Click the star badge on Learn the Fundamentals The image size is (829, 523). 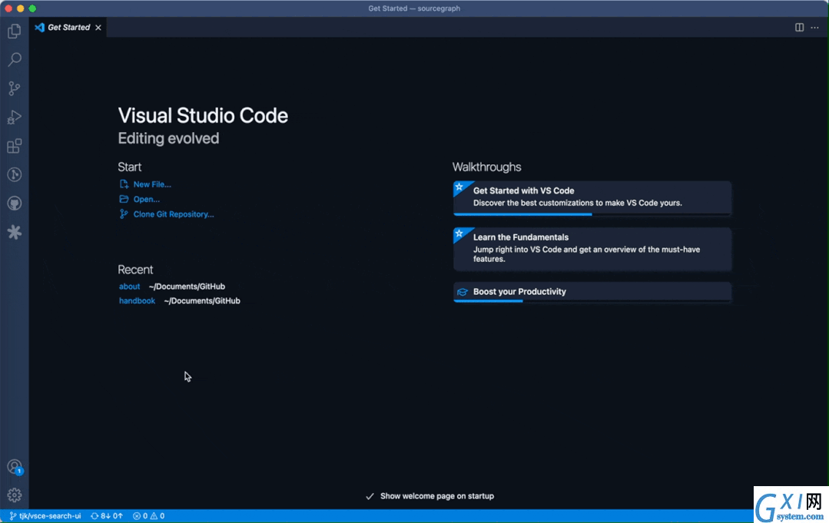(x=459, y=233)
